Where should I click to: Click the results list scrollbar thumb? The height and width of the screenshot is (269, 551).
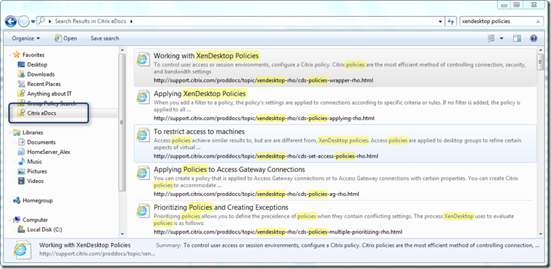540,62
